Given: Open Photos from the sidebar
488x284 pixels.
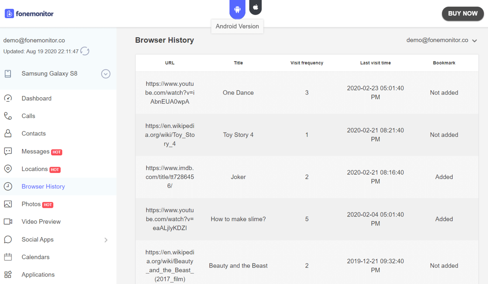Looking at the screenshot, I should coord(31,204).
